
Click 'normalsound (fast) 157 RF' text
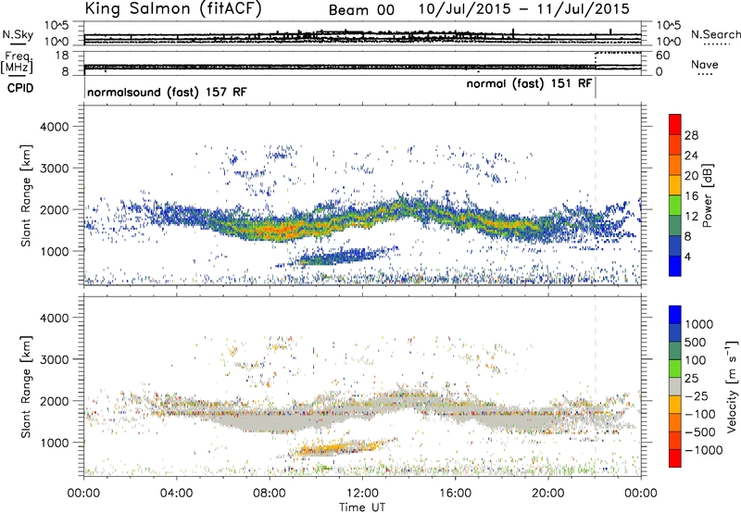tap(167, 92)
